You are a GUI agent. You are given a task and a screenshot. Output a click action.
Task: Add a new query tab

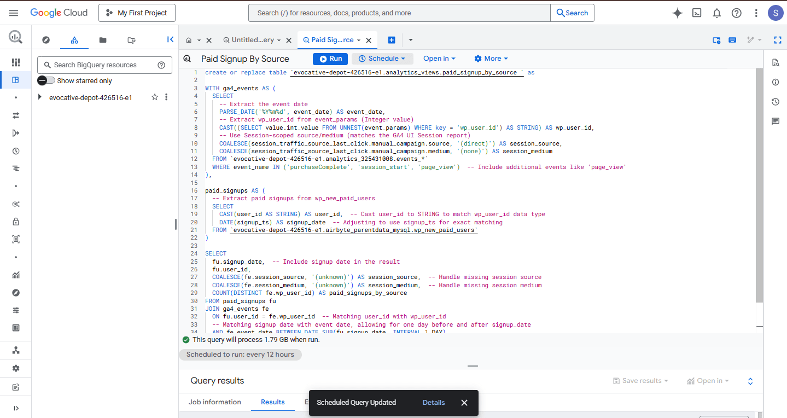click(391, 40)
